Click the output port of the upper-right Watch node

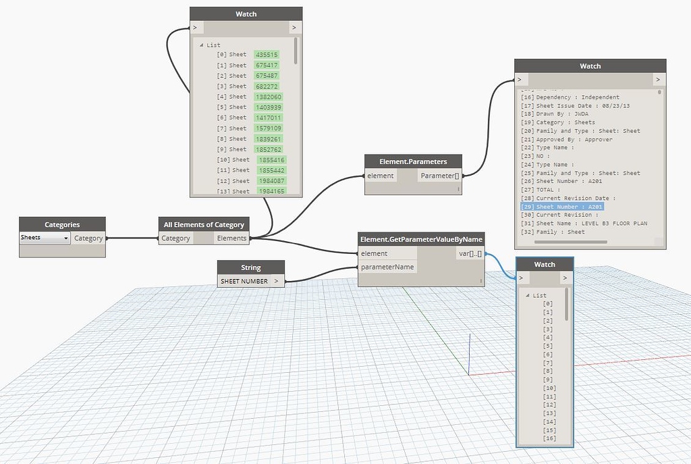658,79
